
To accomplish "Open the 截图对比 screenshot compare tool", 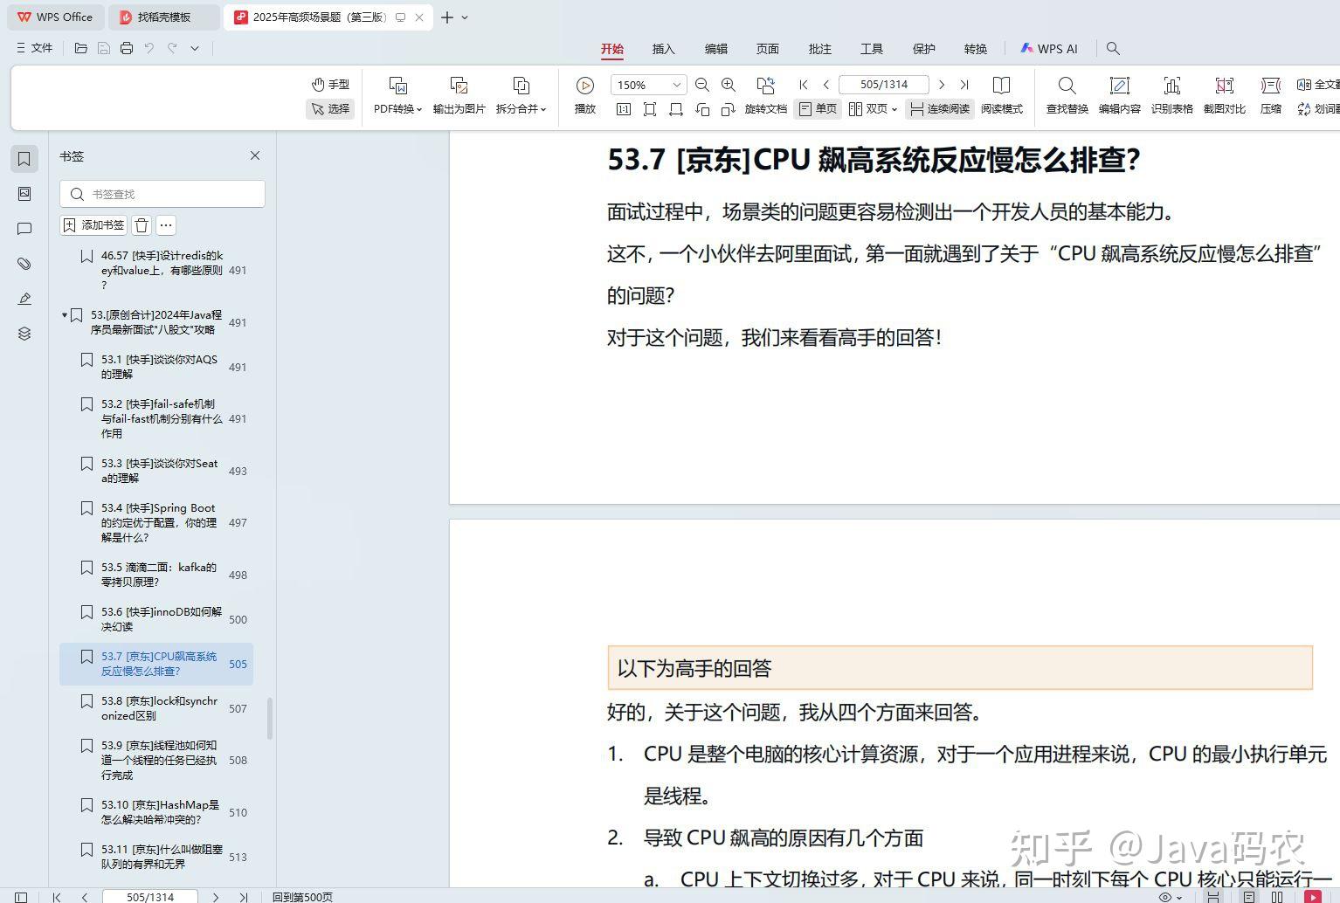I will 1224,94.
